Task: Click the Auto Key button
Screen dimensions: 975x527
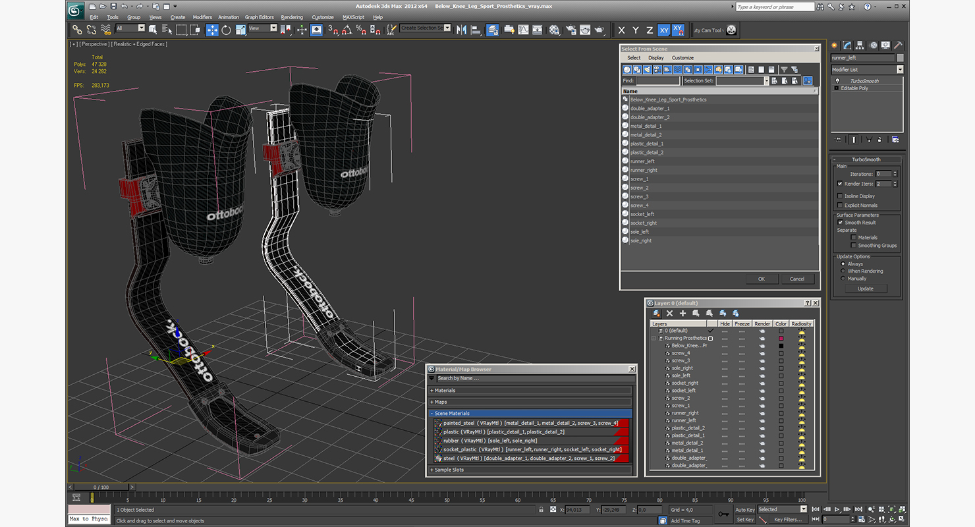Action: coord(744,509)
